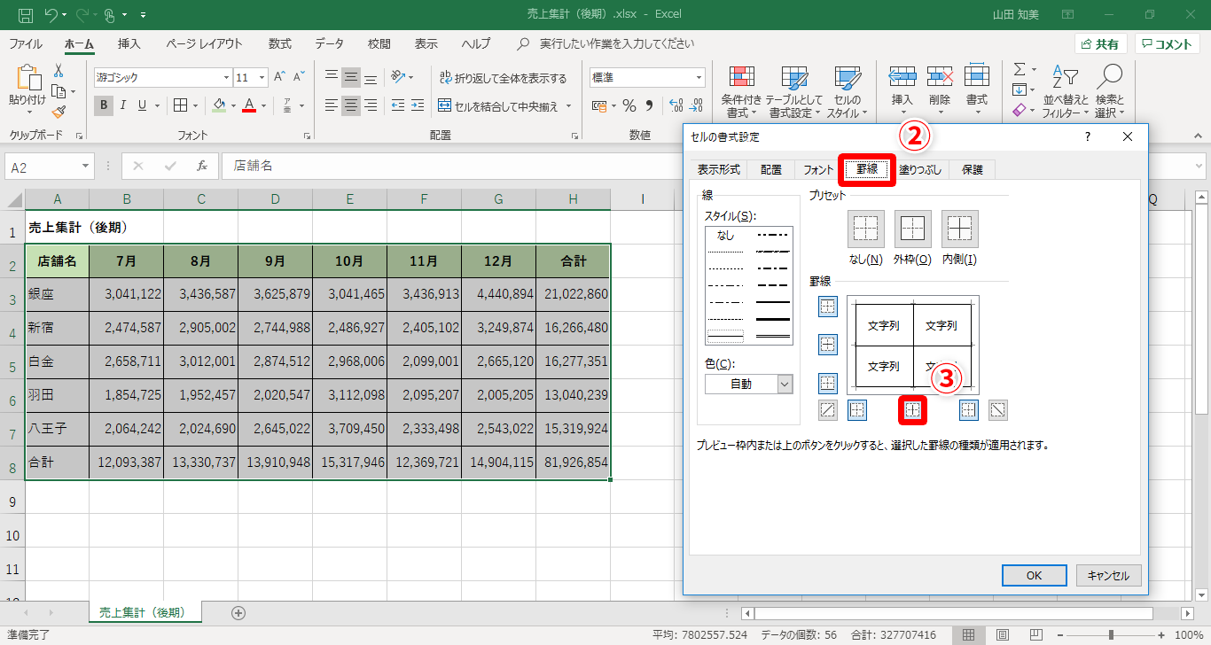
Task: Apply percent style number format
Action: coord(629,105)
